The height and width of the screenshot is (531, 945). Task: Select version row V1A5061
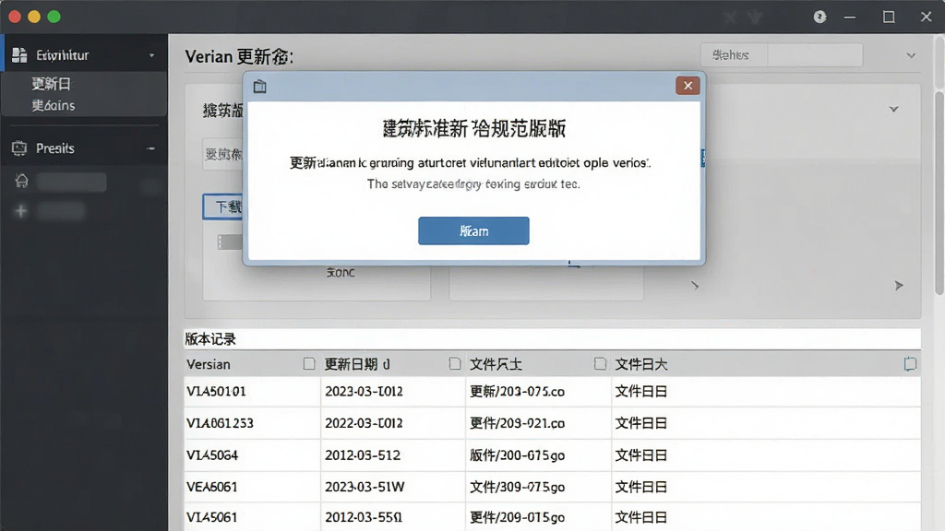click(x=552, y=517)
